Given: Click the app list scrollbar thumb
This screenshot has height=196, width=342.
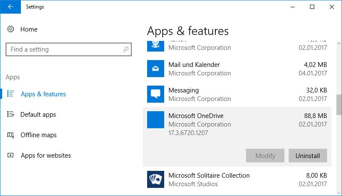Looking at the screenshot, I should coord(339,105).
